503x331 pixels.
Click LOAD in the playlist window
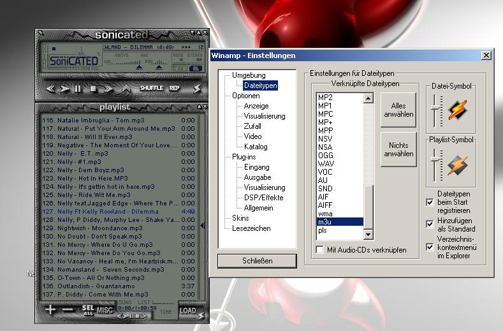(x=187, y=311)
